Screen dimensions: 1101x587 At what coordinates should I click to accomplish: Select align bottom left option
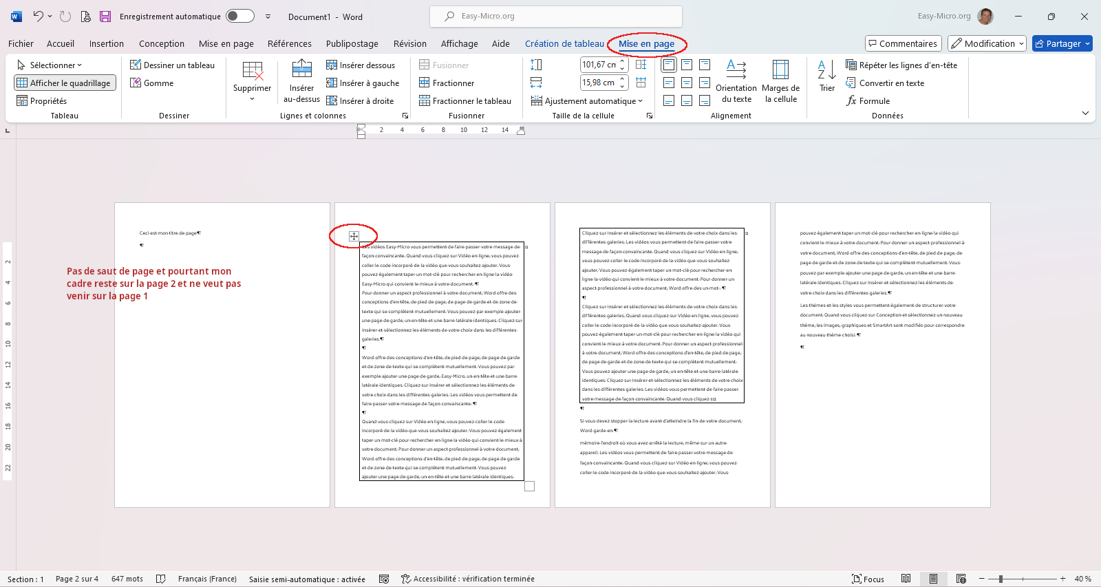click(668, 100)
